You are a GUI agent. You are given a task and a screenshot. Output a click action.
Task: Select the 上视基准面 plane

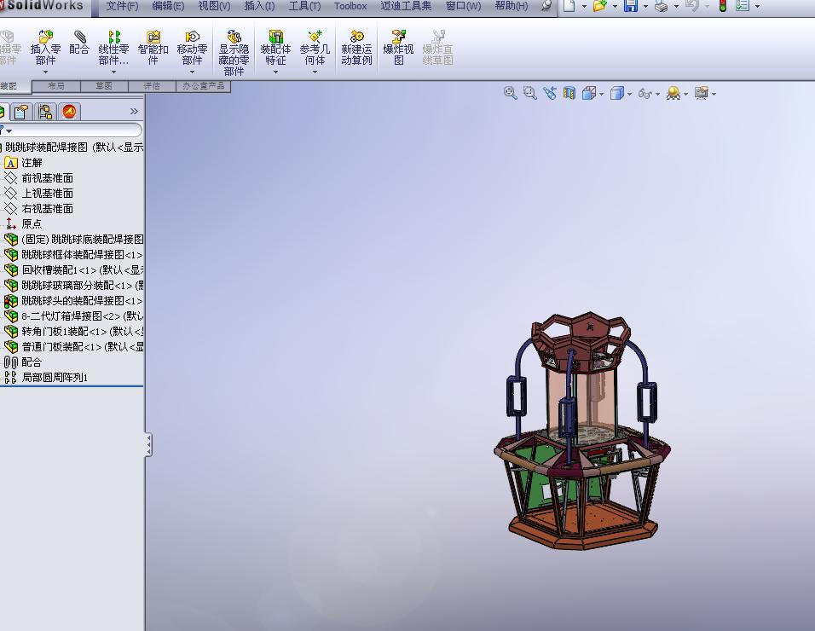click(47, 194)
